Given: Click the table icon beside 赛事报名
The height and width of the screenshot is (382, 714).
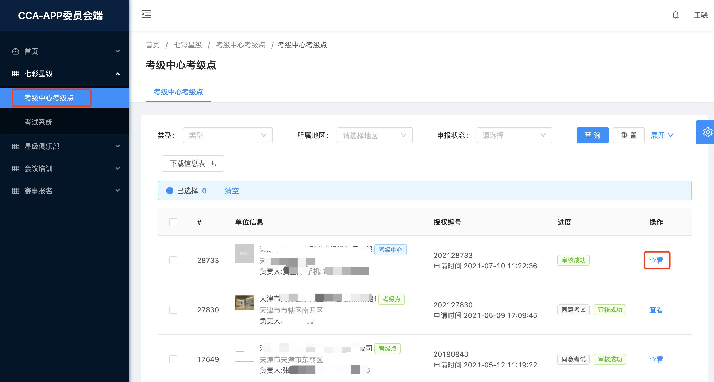Looking at the screenshot, I should [x=16, y=190].
